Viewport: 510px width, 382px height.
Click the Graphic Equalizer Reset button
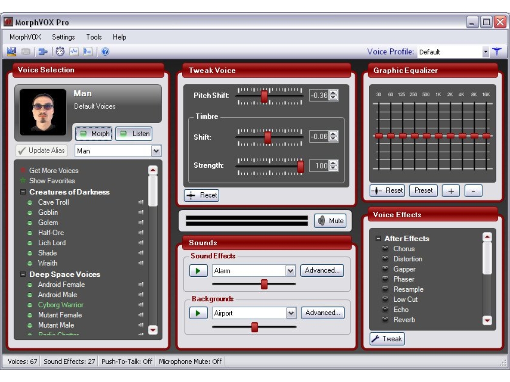tap(387, 191)
